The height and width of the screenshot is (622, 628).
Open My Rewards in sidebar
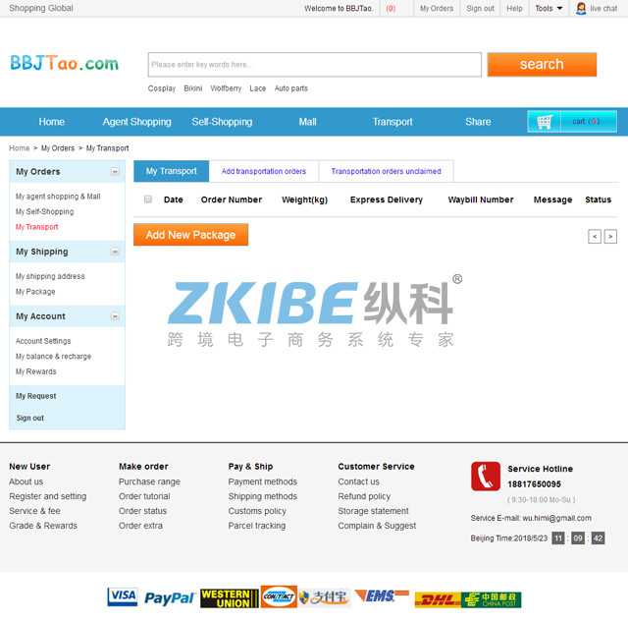click(36, 371)
